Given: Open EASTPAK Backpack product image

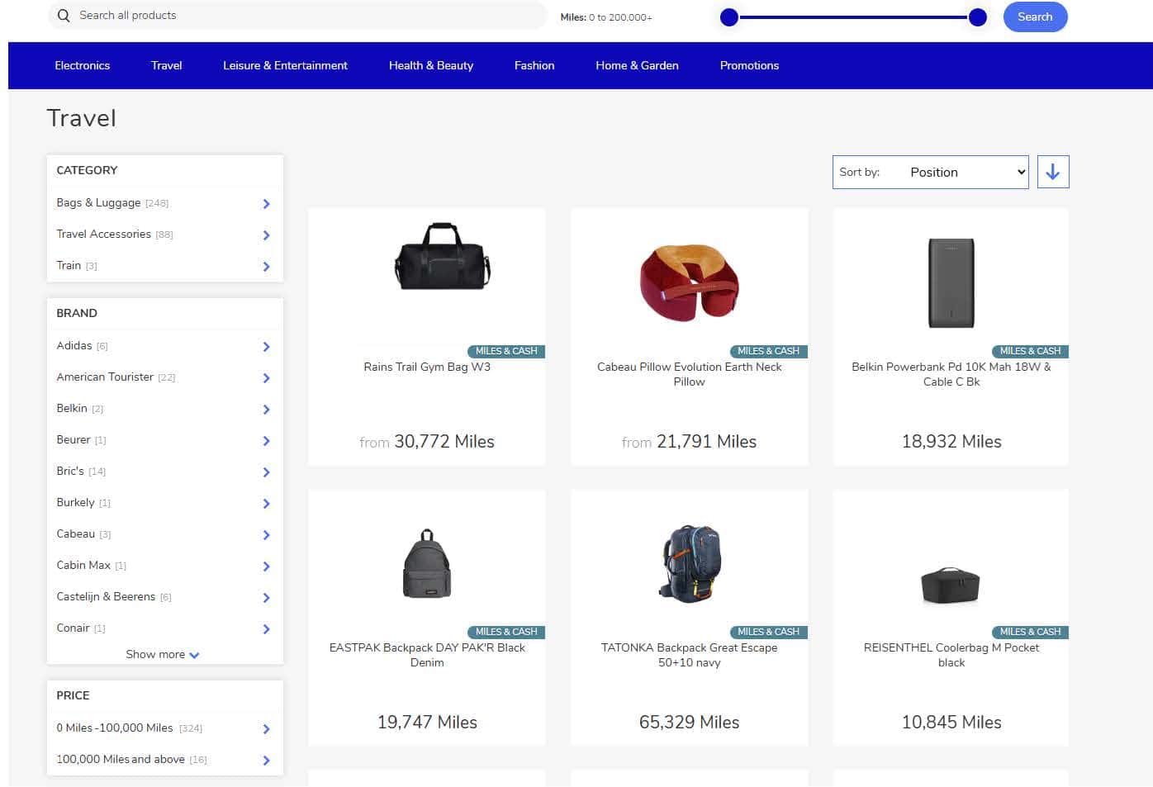Looking at the screenshot, I should point(427,563).
